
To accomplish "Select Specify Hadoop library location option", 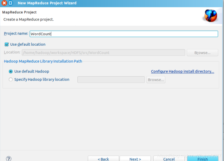I will tap(11, 79).
